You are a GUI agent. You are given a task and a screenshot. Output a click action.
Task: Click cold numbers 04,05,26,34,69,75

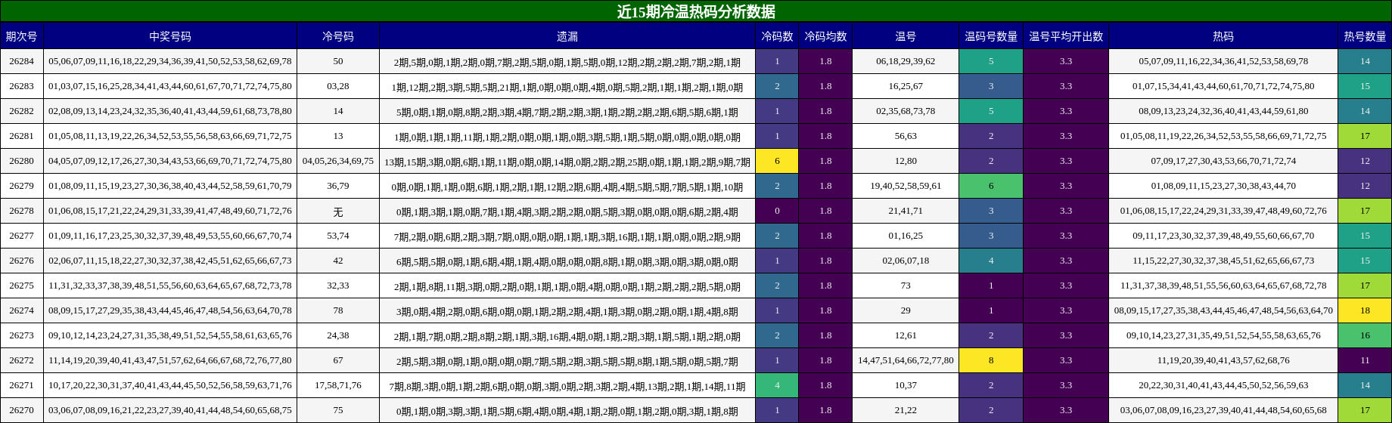click(x=338, y=161)
